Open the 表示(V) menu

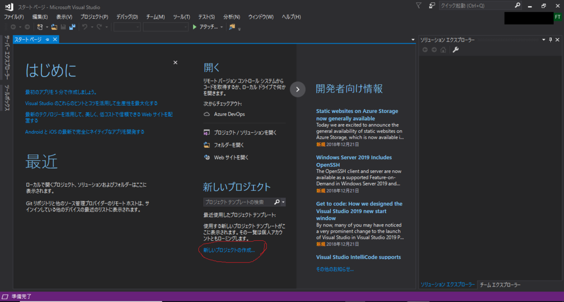coord(64,17)
